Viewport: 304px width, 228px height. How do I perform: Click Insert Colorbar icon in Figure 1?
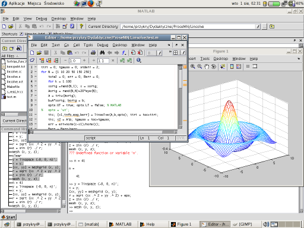tap(232, 66)
